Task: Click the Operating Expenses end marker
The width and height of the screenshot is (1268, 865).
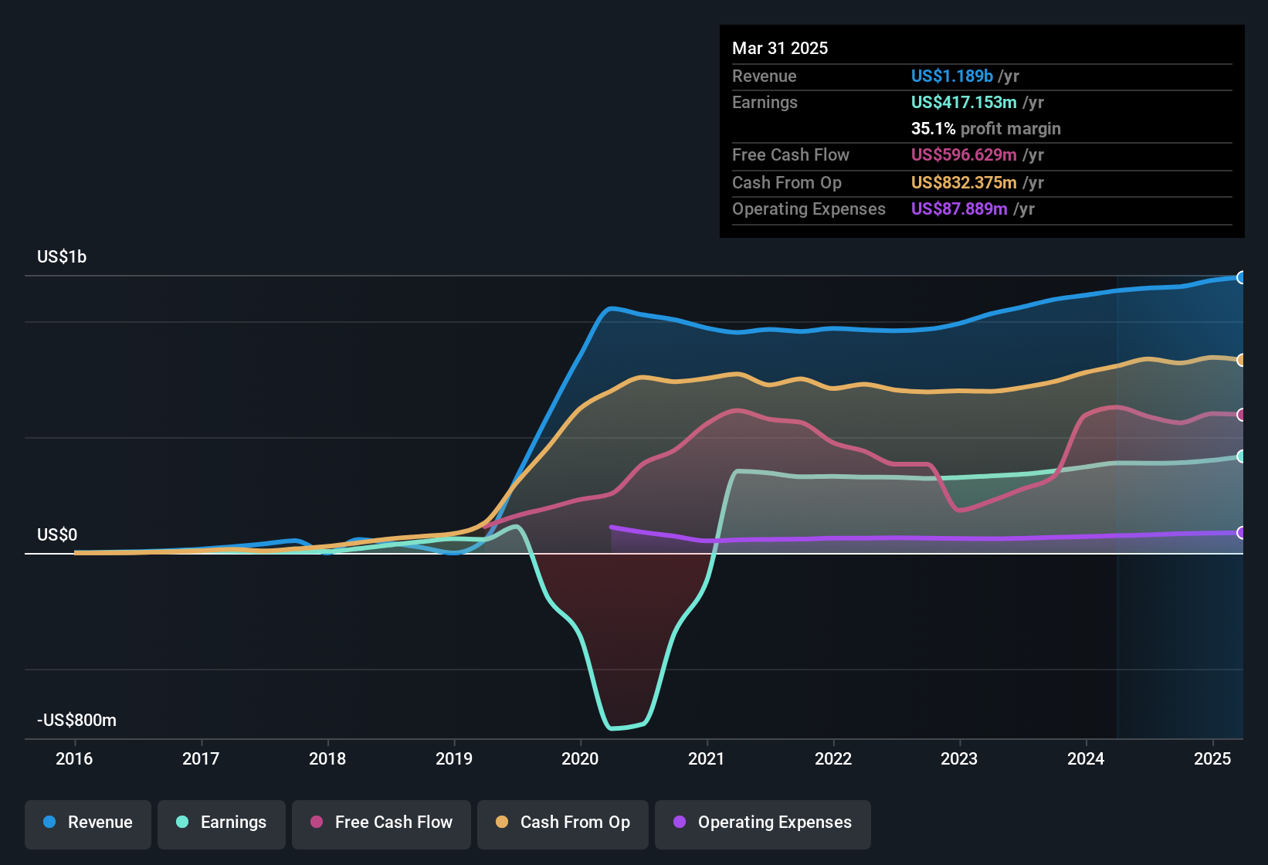Action: 1241,533
